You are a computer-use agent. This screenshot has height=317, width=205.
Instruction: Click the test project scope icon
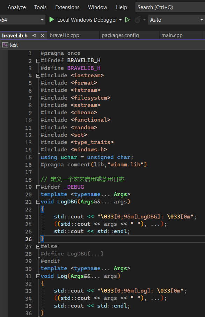[x=5, y=45]
